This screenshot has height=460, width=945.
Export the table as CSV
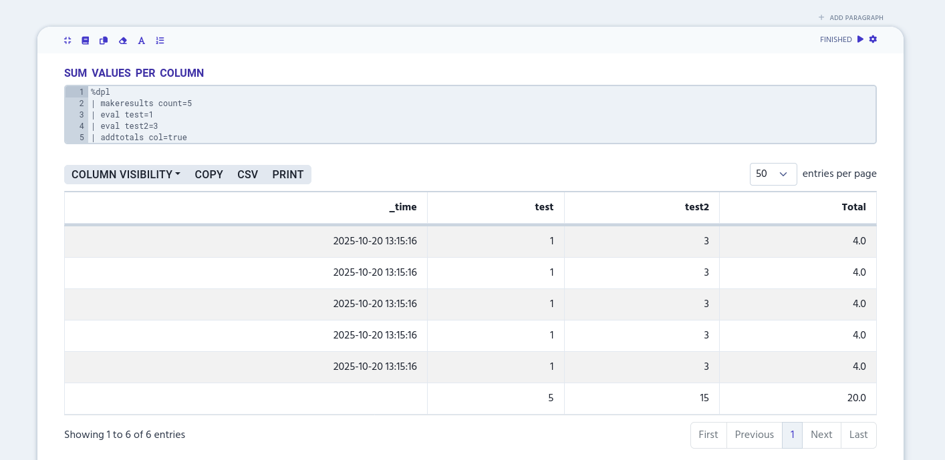[247, 174]
